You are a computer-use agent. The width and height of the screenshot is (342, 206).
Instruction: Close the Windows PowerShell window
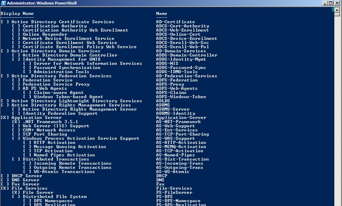click(337, 3)
